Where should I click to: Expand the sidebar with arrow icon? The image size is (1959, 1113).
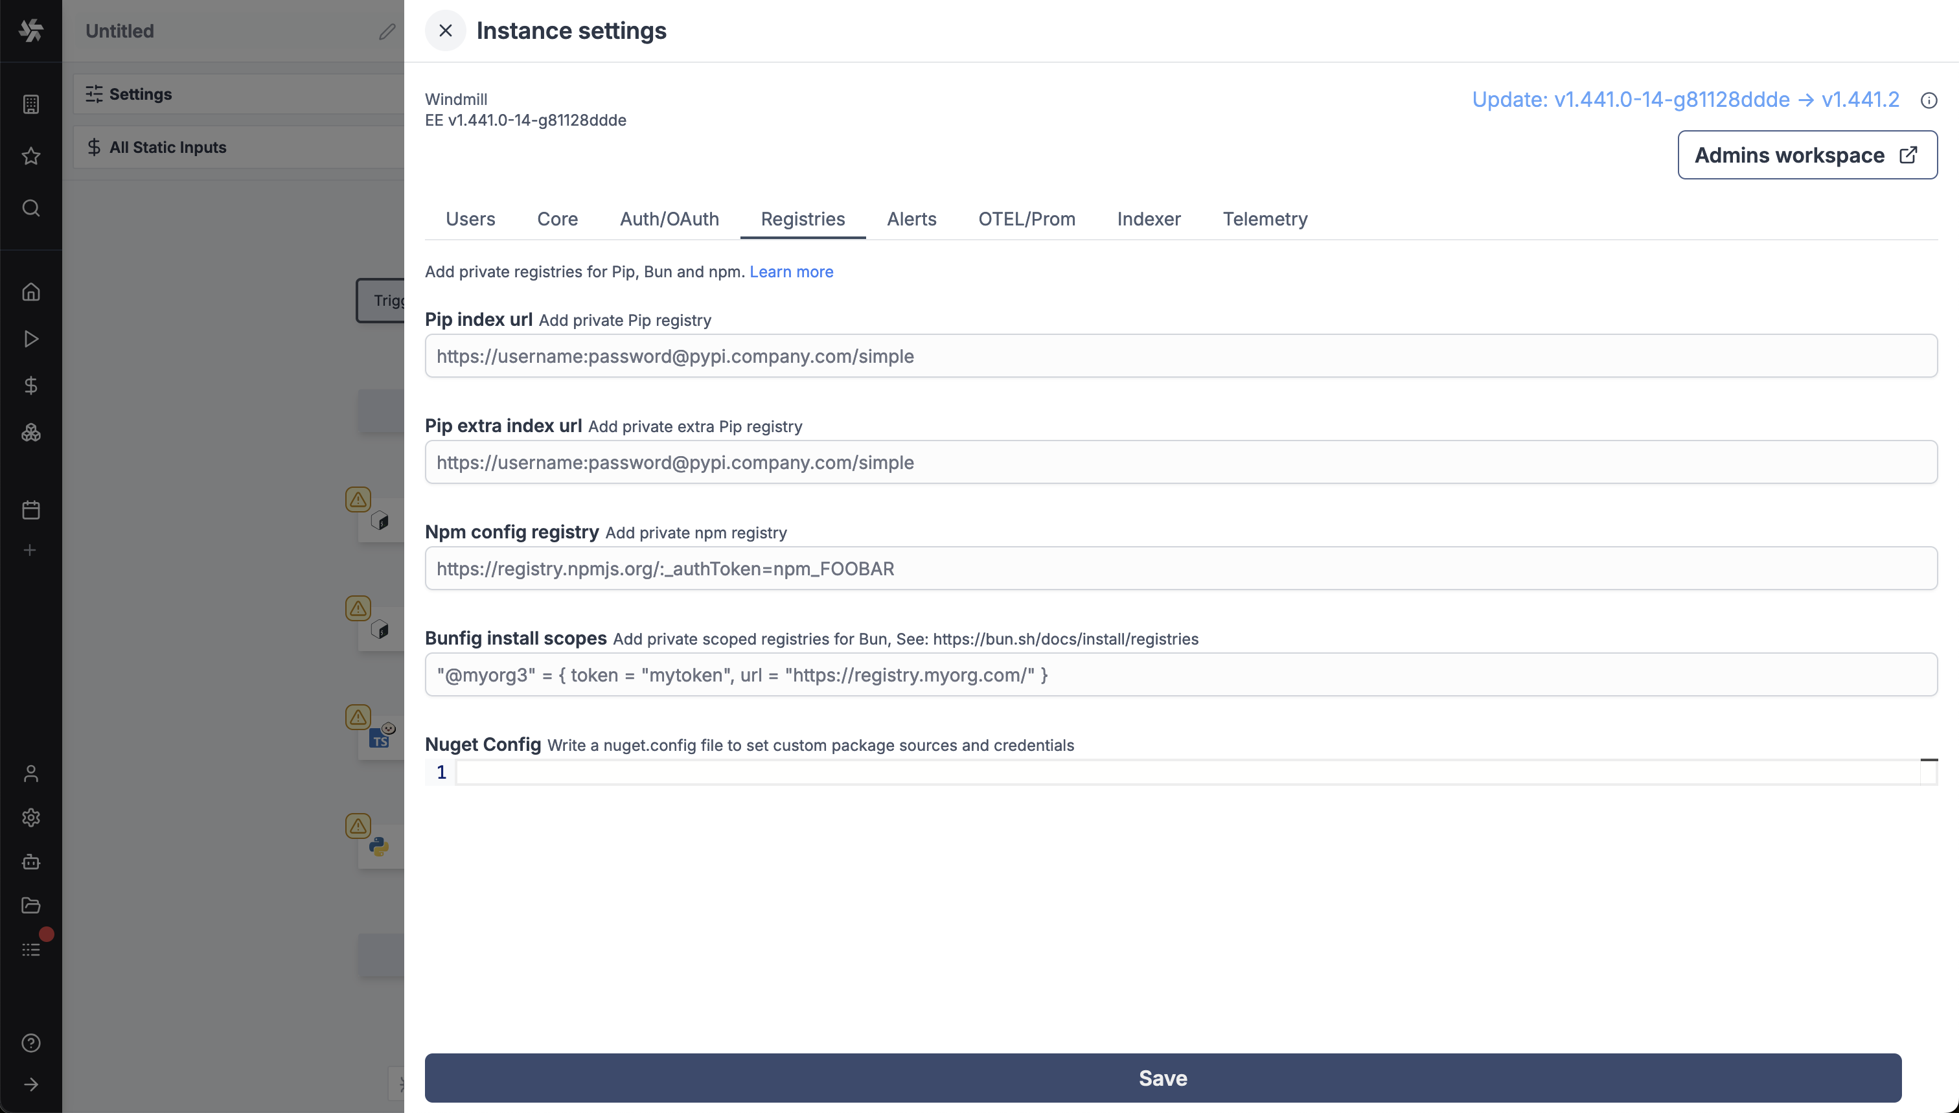coord(30,1084)
